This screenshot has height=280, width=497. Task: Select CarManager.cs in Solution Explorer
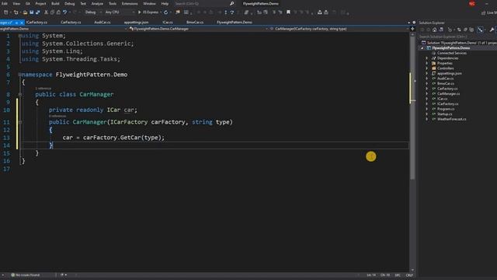click(448, 93)
